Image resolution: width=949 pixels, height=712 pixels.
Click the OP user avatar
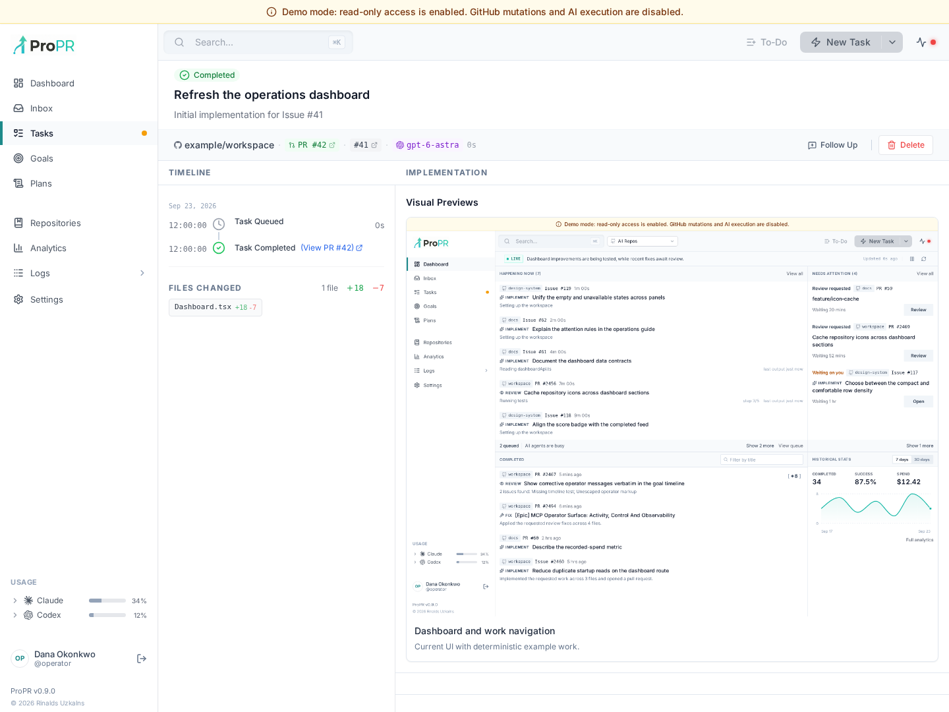[20, 659]
